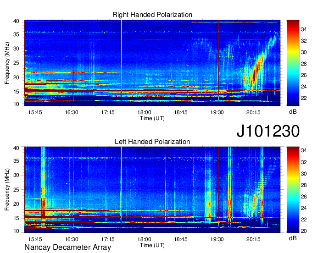This screenshot has width=312, height=253.
Task: Click 30 MHz tick on right-handed plot
Action: click(17, 49)
